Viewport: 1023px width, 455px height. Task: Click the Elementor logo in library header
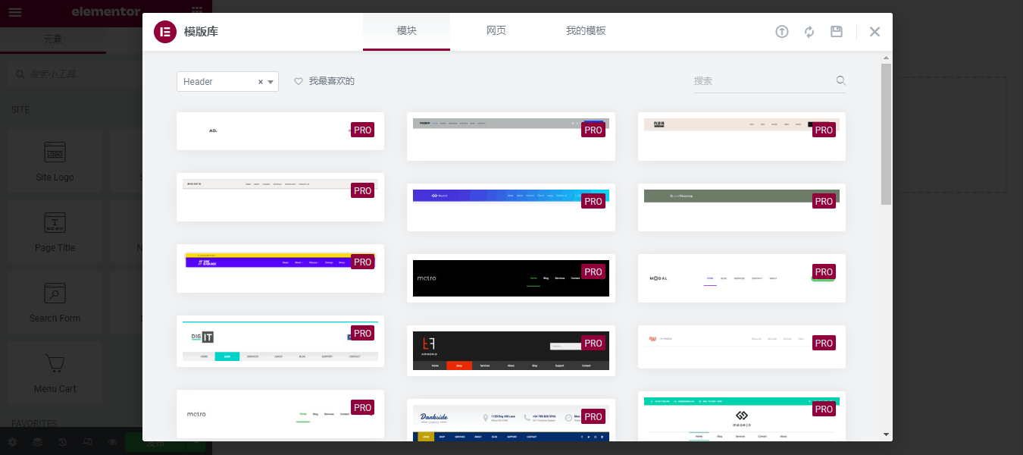click(x=164, y=32)
